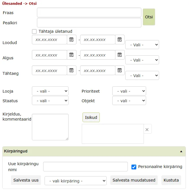Focus the Tähtaeg end date field

click(98, 70)
